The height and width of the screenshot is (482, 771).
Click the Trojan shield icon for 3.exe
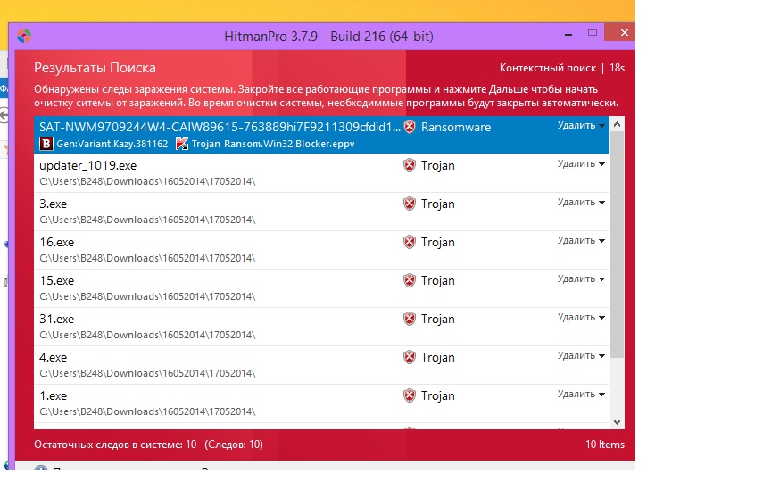[x=410, y=204]
